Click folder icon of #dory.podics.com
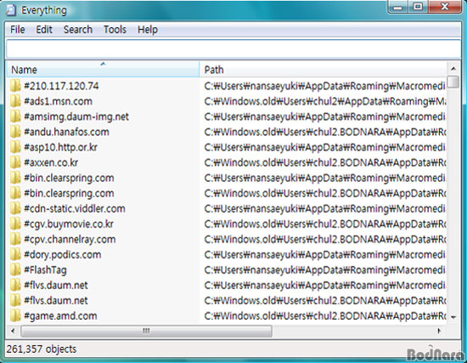Viewport: 467px width, 363px height. (x=15, y=254)
